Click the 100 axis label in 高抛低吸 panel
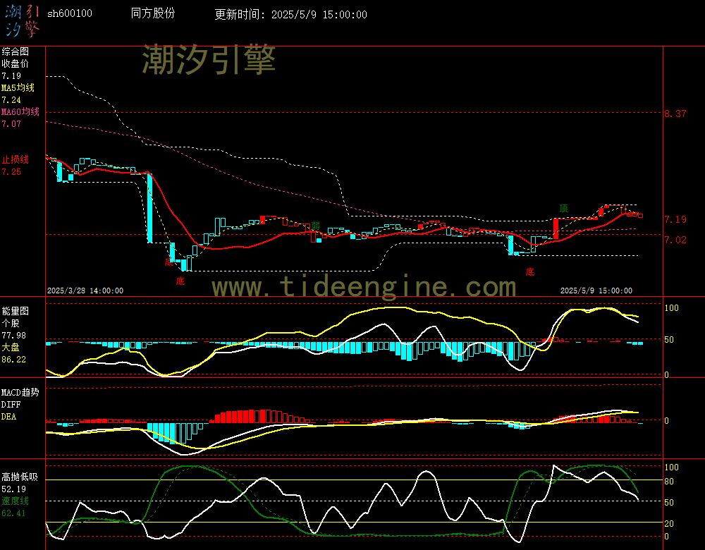Viewport: 705px width, 550px height. 671,468
